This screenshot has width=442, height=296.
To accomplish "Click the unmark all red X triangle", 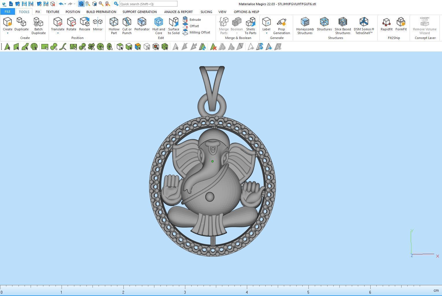I will click(213, 47).
